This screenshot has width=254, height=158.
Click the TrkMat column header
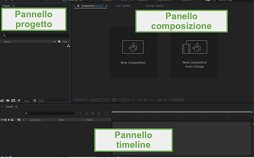point(89,120)
